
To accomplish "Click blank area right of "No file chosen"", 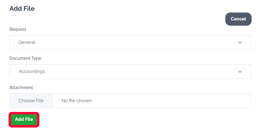I will point(171,101).
